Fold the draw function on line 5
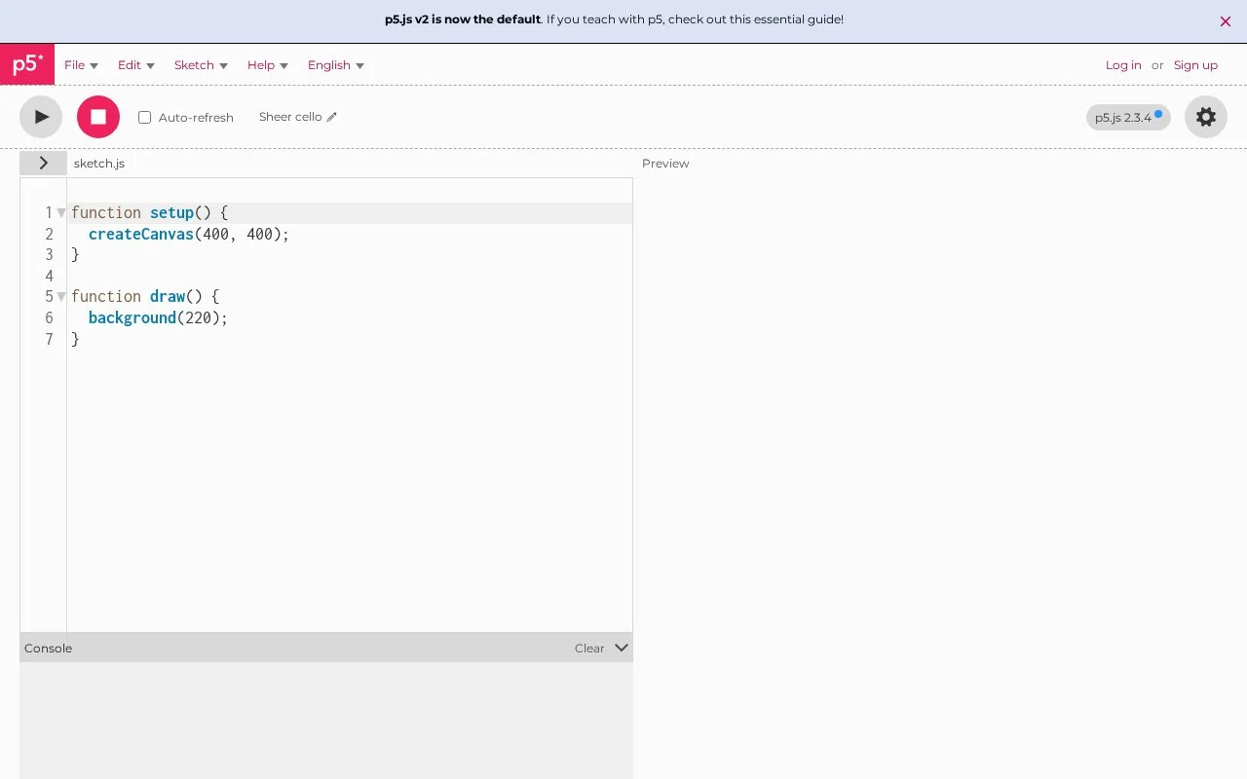 [x=61, y=296]
